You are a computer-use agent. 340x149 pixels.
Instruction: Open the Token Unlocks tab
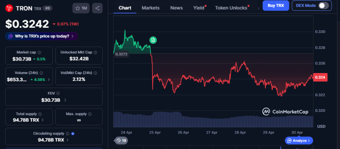pos(231,8)
